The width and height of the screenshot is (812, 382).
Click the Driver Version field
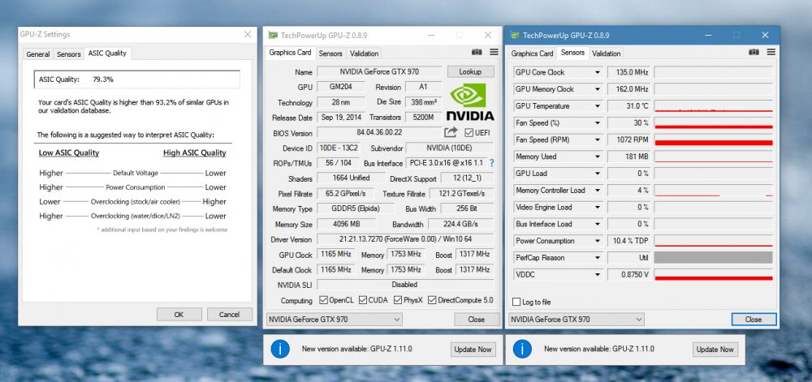(x=405, y=239)
